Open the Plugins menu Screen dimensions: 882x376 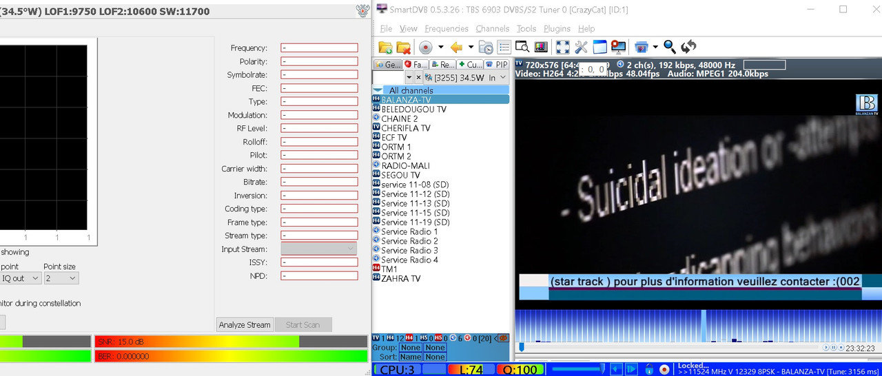(557, 28)
